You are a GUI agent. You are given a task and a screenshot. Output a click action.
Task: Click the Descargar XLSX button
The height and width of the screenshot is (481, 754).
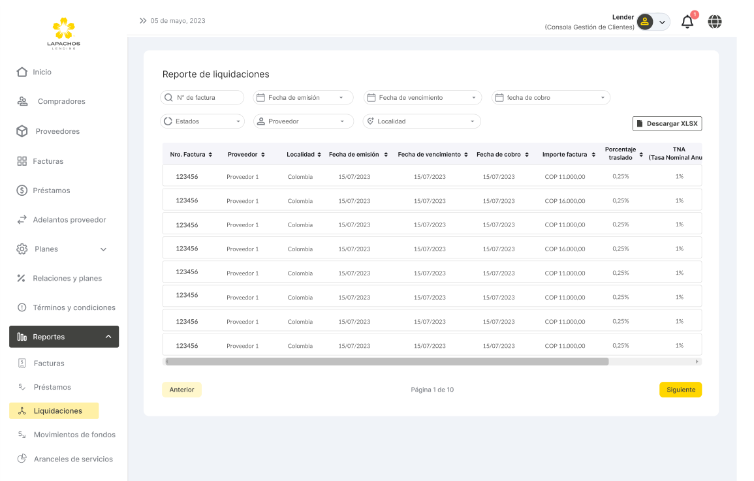(x=667, y=123)
